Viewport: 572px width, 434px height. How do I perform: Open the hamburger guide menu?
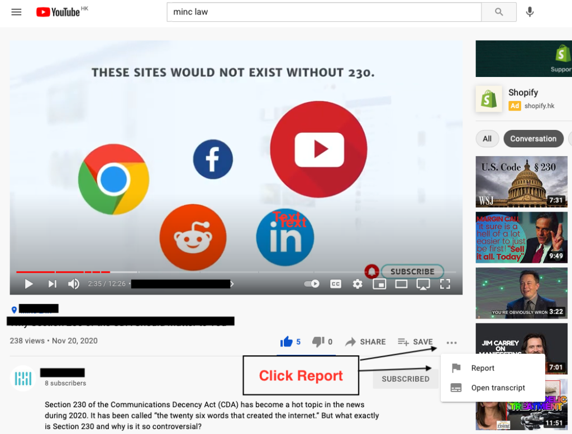(16, 12)
